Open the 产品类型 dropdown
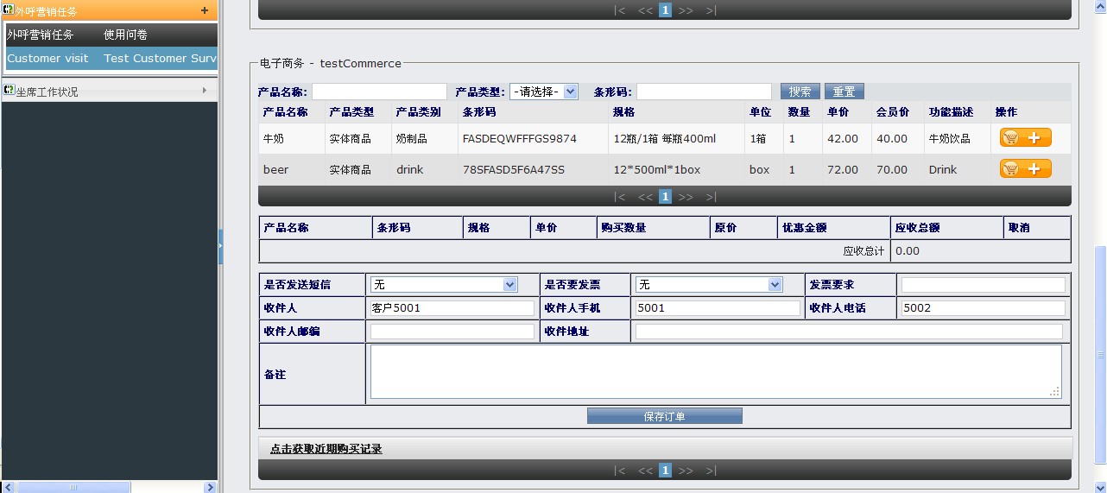This screenshot has height=493, width=1107. (x=543, y=92)
